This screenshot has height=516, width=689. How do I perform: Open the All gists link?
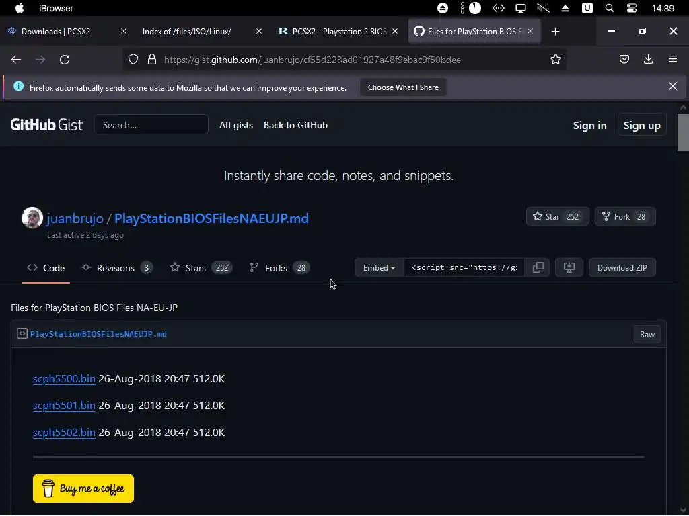pyautogui.click(x=236, y=125)
